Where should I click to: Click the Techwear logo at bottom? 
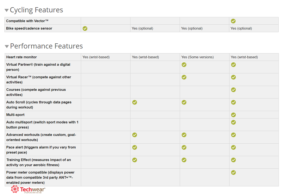28,190
